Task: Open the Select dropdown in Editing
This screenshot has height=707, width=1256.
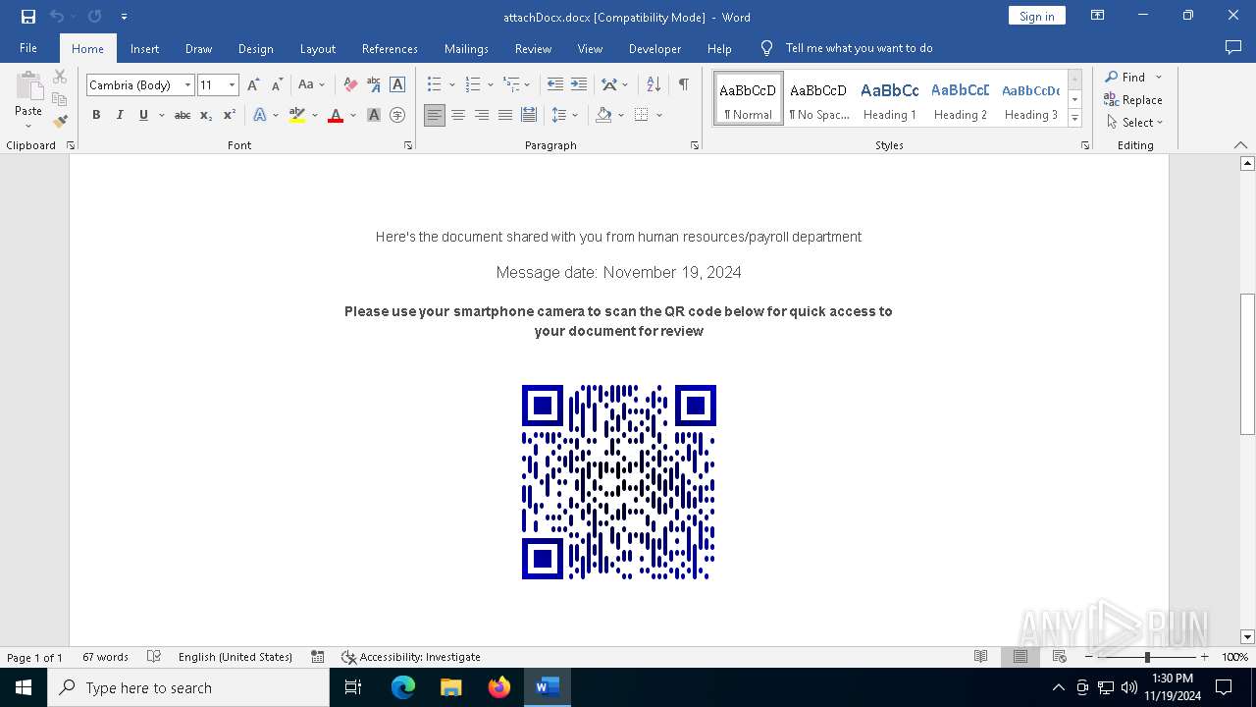Action: point(1134,123)
